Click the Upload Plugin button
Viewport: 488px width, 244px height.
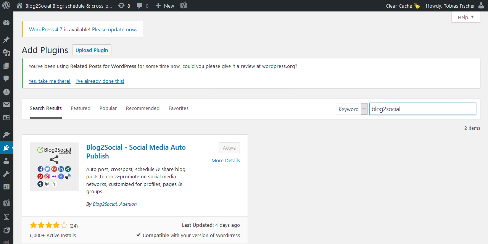[x=92, y=50]
